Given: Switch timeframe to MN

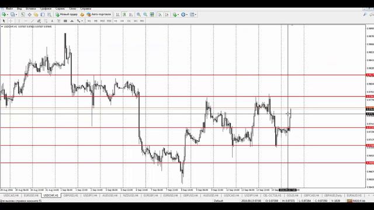Looking at the screenshot, I should [x=142, y=21].
